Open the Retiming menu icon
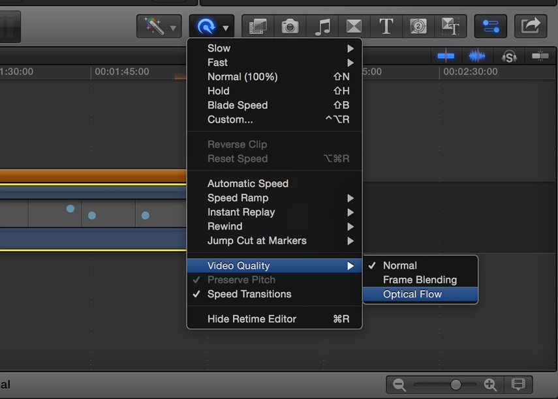The width and height of the screenshot is (558, 399). [x=208, y=26]
